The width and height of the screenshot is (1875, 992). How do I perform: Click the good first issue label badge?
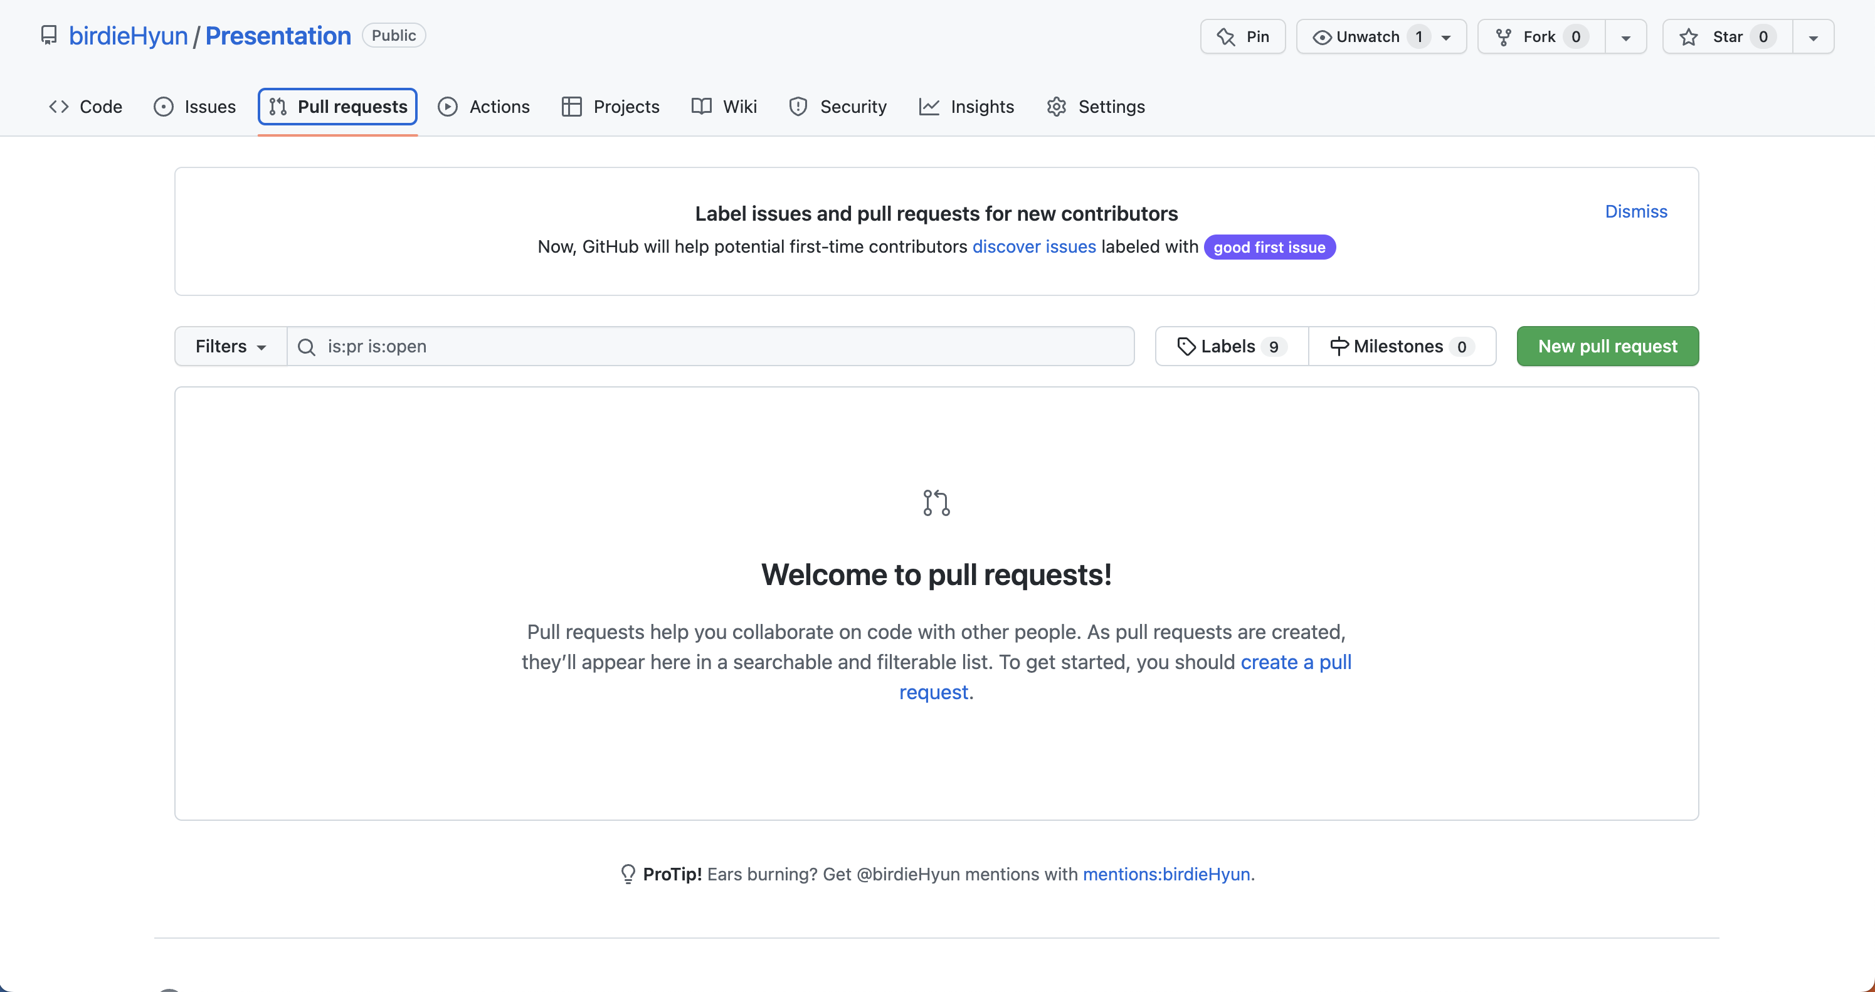[1269, 248]
